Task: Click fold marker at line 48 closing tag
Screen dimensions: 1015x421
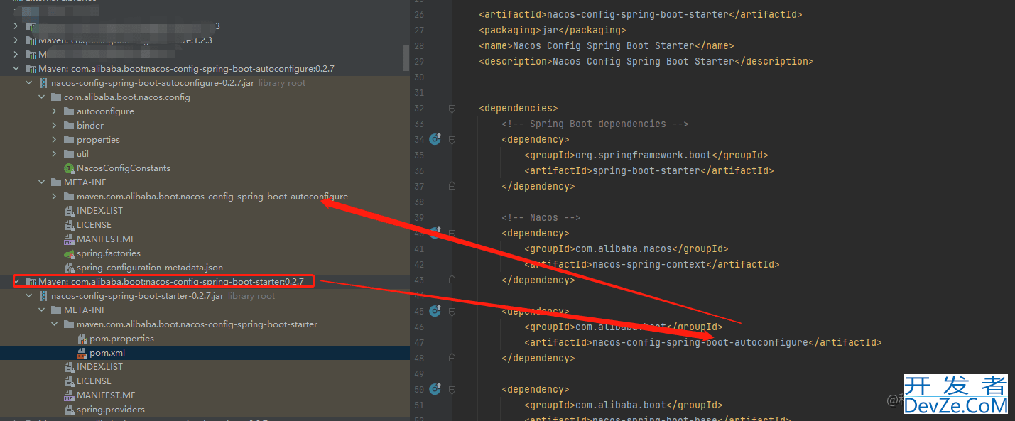Action: tap(452, 358)
